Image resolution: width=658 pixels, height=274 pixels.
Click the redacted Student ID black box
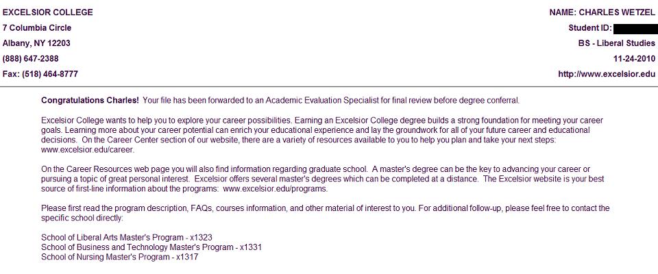coord(634,28)
